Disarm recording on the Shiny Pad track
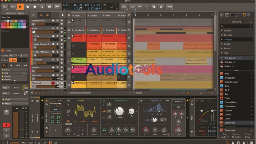256x144 pixels. point(53,83)
